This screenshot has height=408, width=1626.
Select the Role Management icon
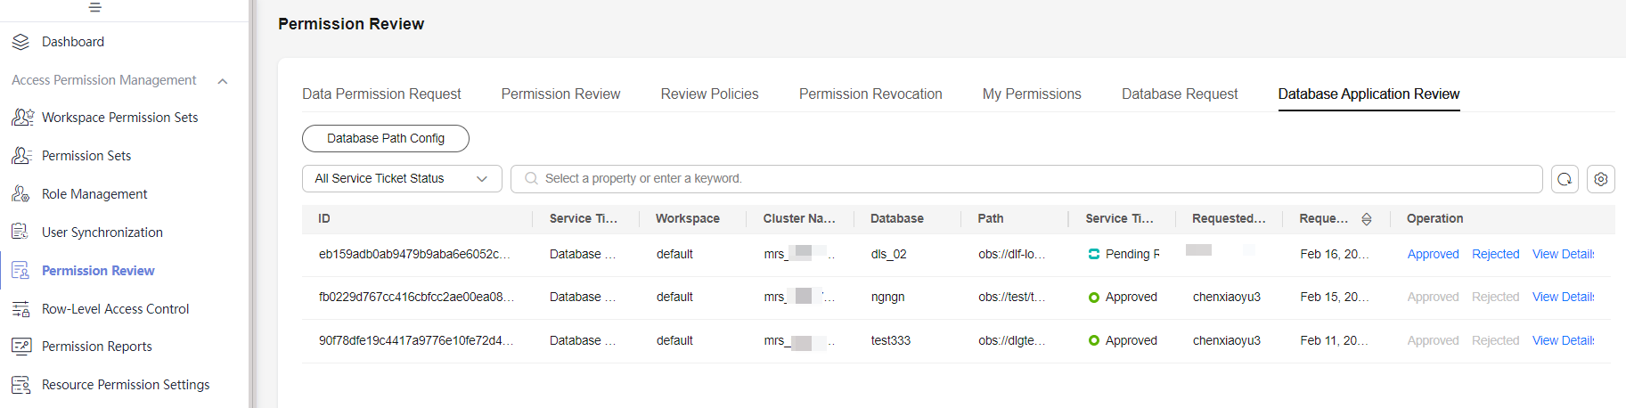[20, 194]
